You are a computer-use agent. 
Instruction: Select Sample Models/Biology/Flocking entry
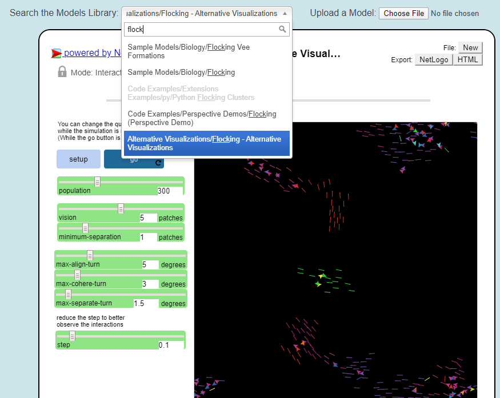pyautogui.click(x=181, y=73)
